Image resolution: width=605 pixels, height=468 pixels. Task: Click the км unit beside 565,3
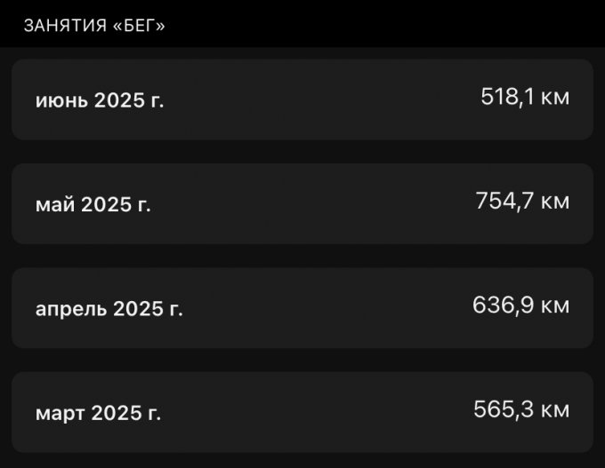click(x=554, y=410)
